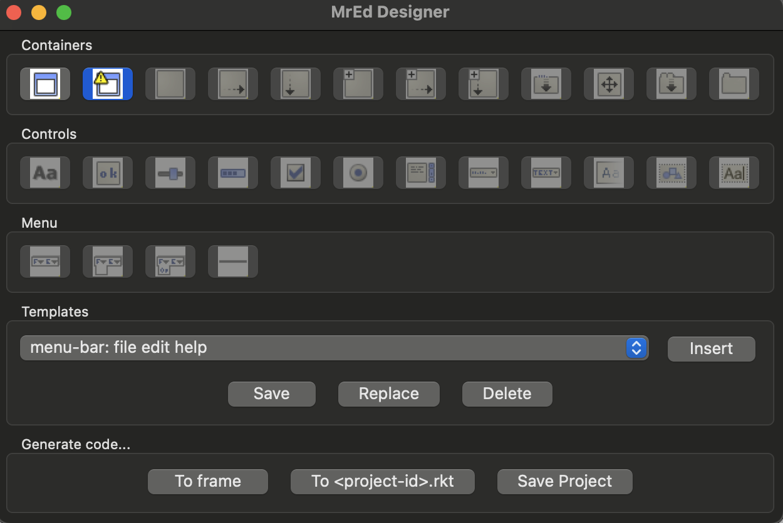
Task: Add a choice dropdown control
Action: 484,173
